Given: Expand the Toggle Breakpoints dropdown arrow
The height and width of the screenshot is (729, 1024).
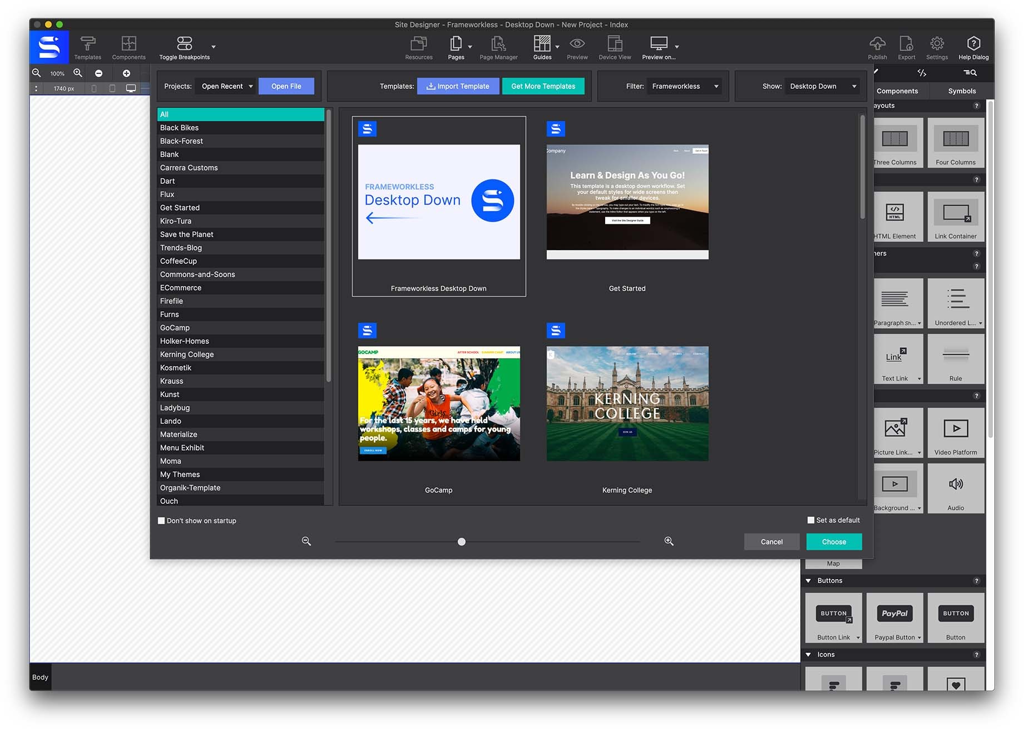Looking at the screenshot, I should pos(214,47).
